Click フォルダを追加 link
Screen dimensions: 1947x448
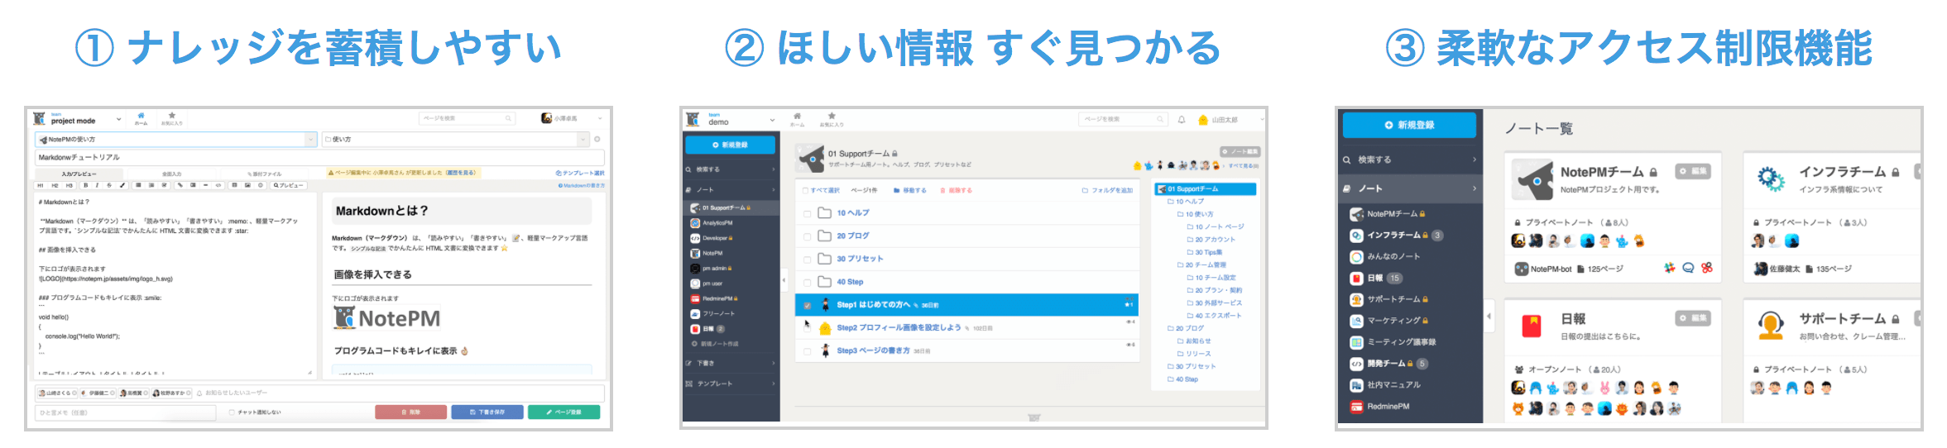pyautogui.click(x=1106, y=191)
